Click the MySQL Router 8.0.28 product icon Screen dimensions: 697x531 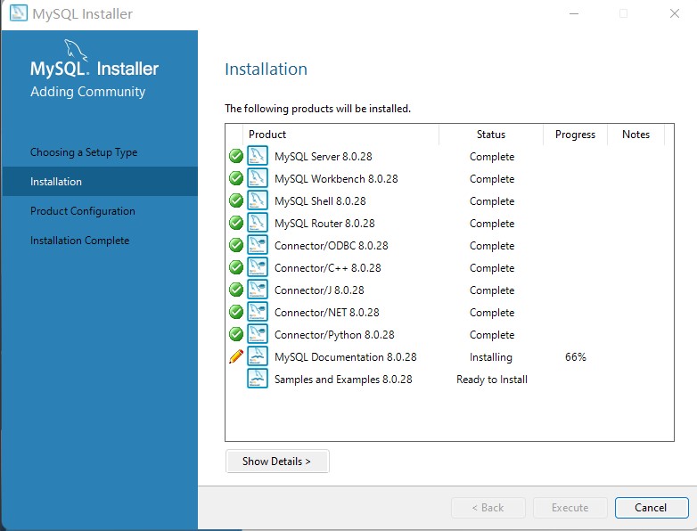tap(258, 223)
